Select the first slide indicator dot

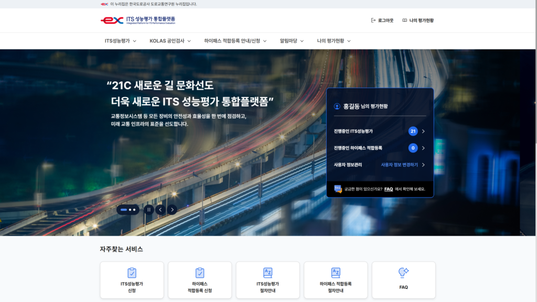124,210
